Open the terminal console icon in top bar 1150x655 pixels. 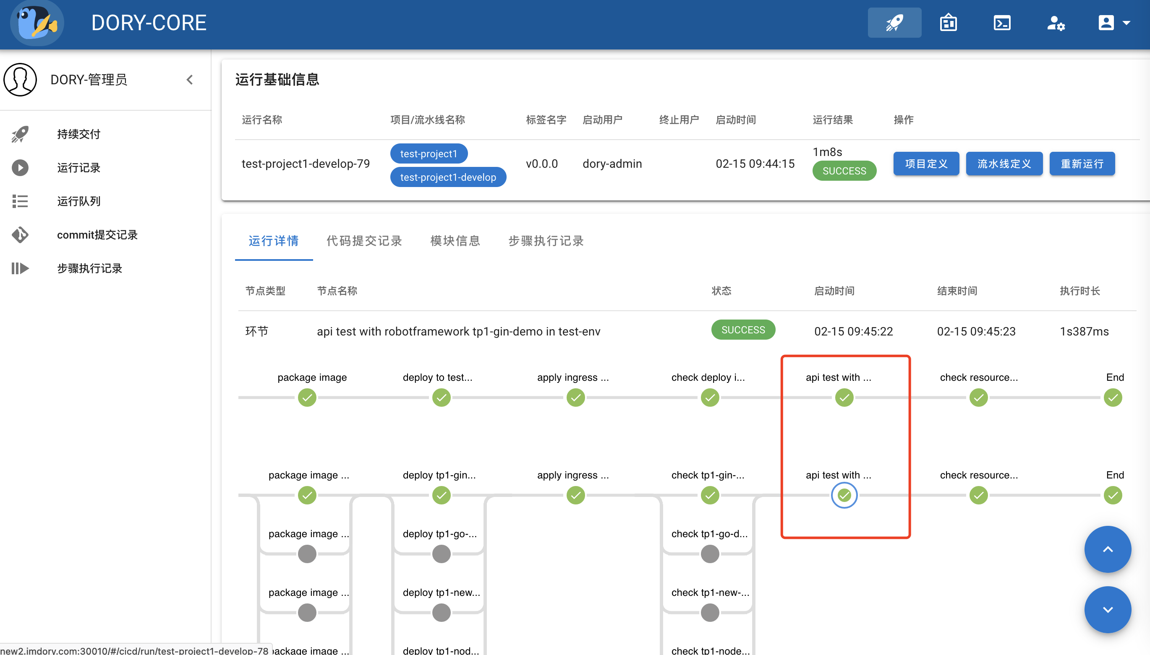(x=1002, y=23)
